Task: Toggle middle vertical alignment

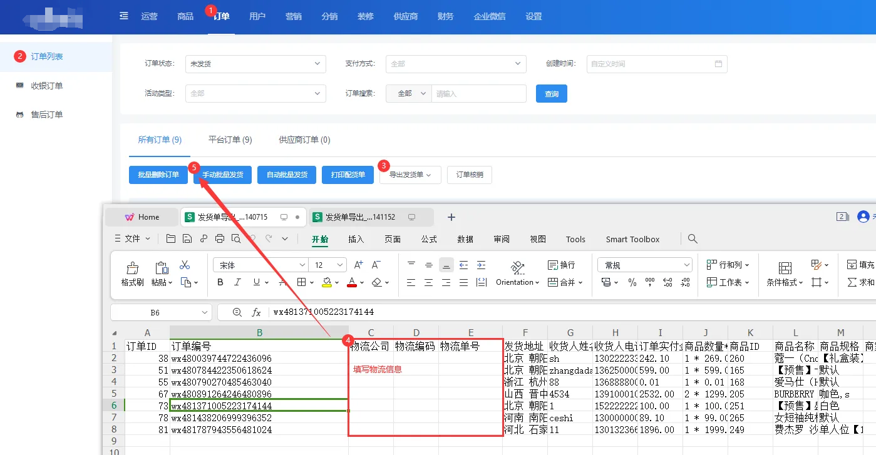Action: click(x=428, y=265)
